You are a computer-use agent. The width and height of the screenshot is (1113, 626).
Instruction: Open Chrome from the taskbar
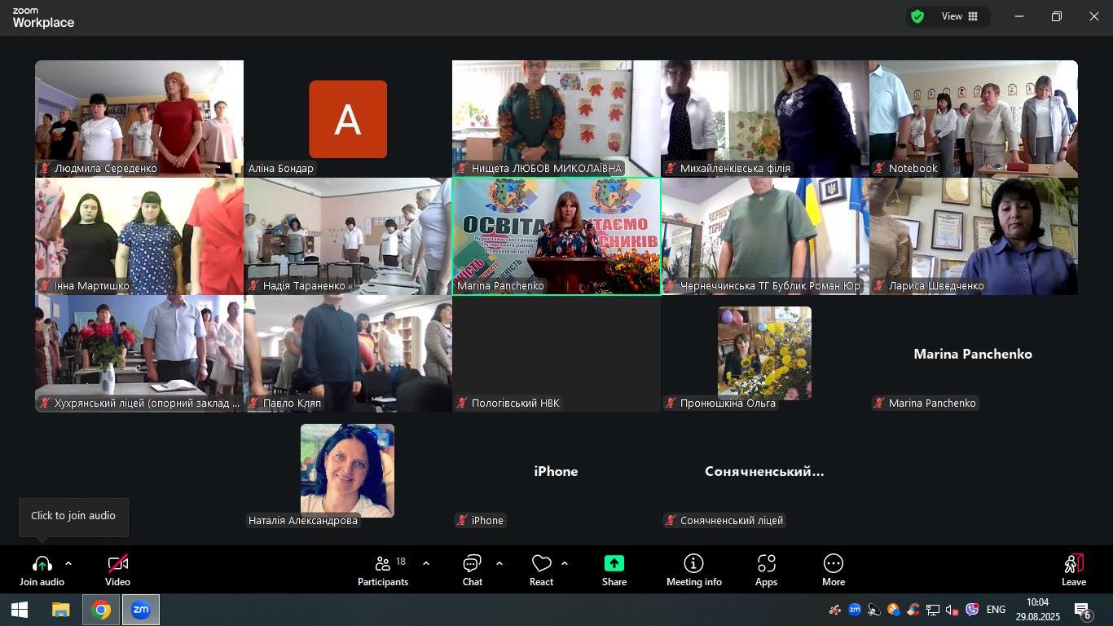pos(101,610)
